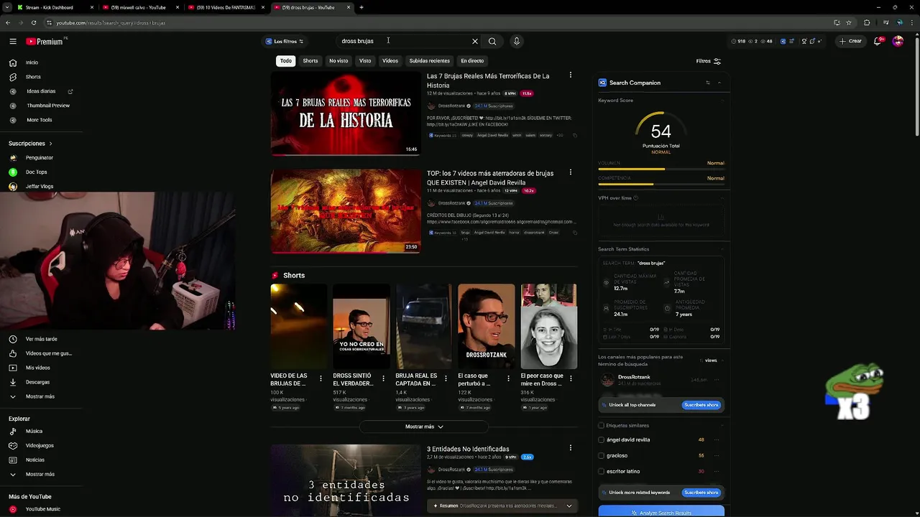Bookmark this page with the star icon
The height and width of the screenshot is (517, 920).
pyautogui.click(x=849, y=23)
